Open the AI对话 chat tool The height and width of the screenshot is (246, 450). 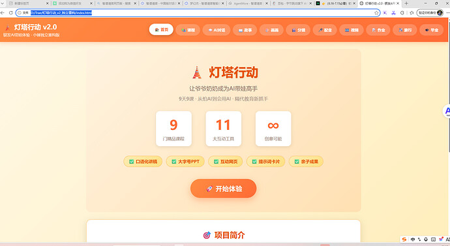click(217, 30)
